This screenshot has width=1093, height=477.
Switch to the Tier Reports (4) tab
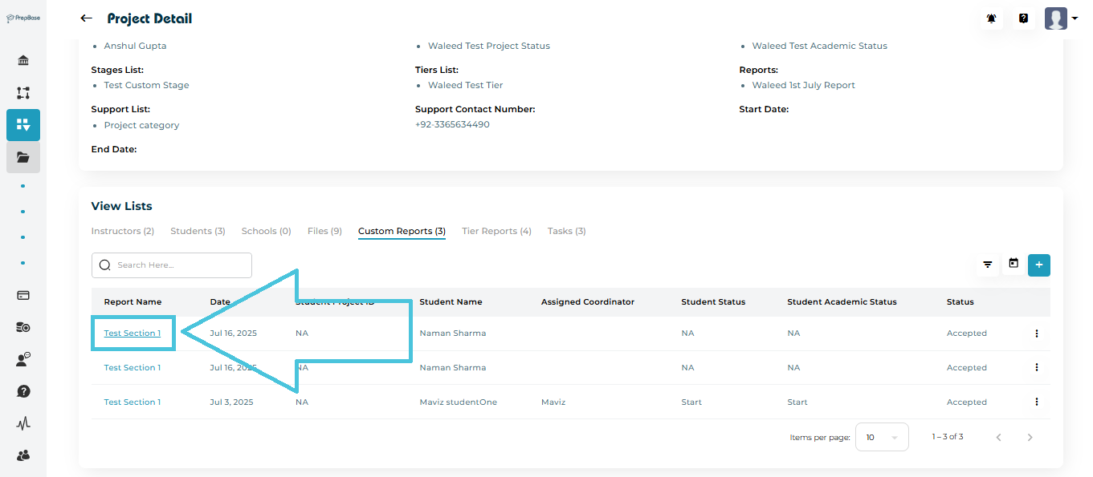(x=496, y=231)
